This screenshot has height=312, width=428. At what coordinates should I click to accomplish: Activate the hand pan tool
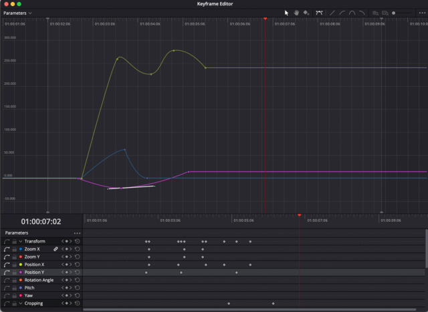(x=296, y=13)
